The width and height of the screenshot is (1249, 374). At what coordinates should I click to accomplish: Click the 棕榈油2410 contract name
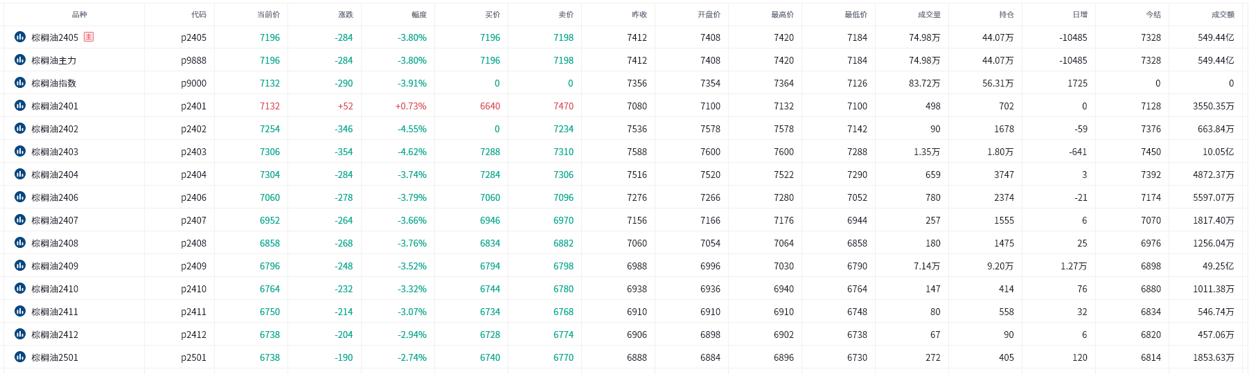tap(55, 289)
